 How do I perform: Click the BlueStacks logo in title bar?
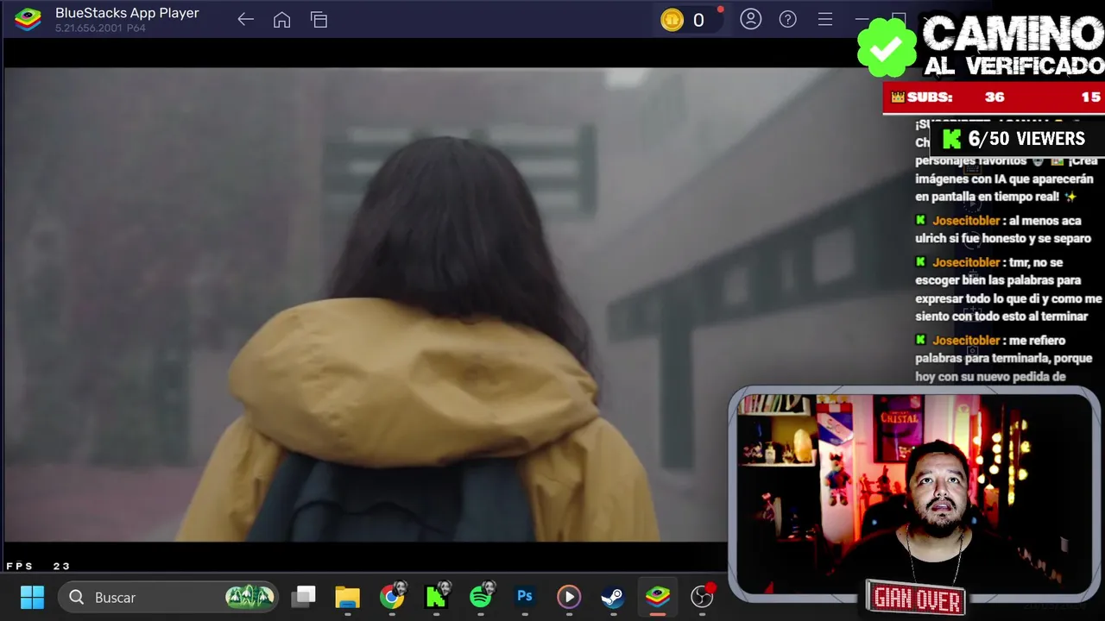tap(28, 19)
